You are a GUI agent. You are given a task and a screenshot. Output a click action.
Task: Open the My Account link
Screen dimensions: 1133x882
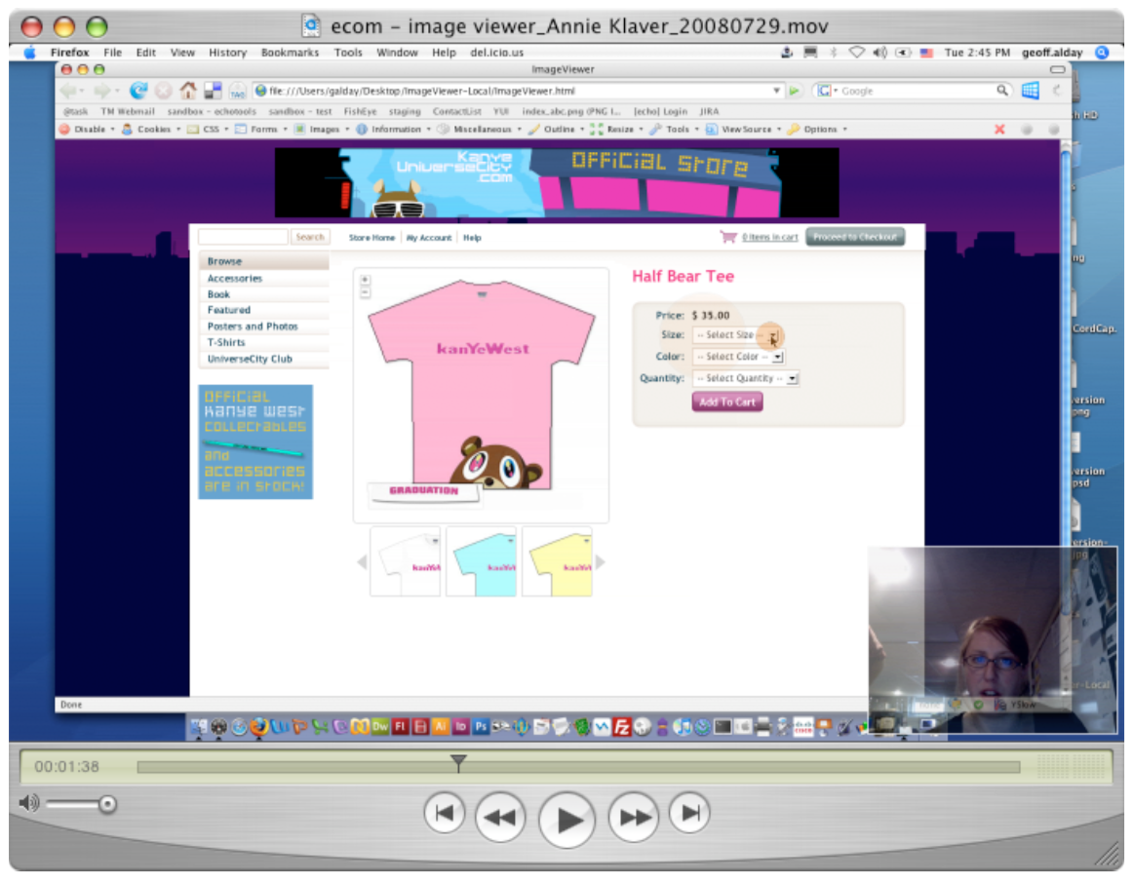pos(428,238)
